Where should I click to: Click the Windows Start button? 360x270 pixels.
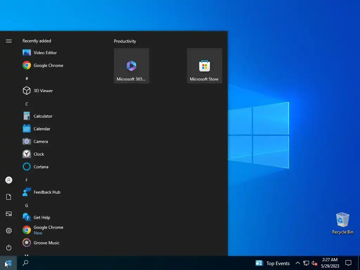[8, 263]
